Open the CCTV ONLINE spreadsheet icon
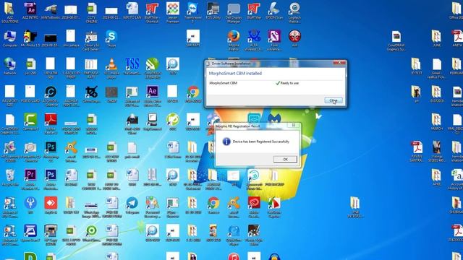The image size is (463, 260). [92, 12]
